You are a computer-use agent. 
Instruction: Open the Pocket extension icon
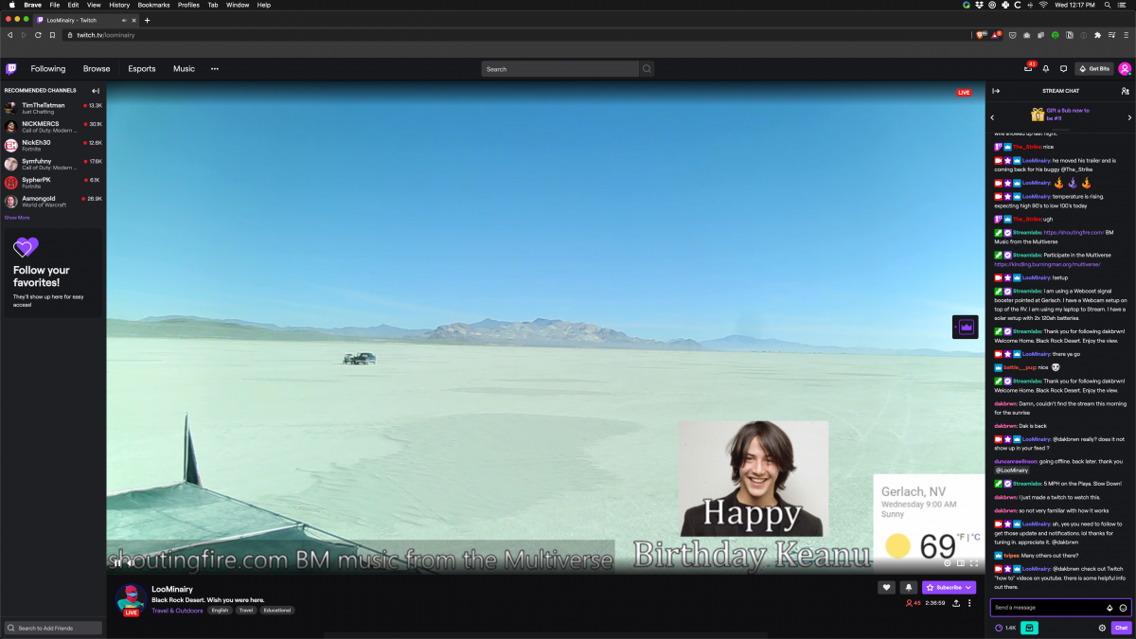coord(1013,35)
